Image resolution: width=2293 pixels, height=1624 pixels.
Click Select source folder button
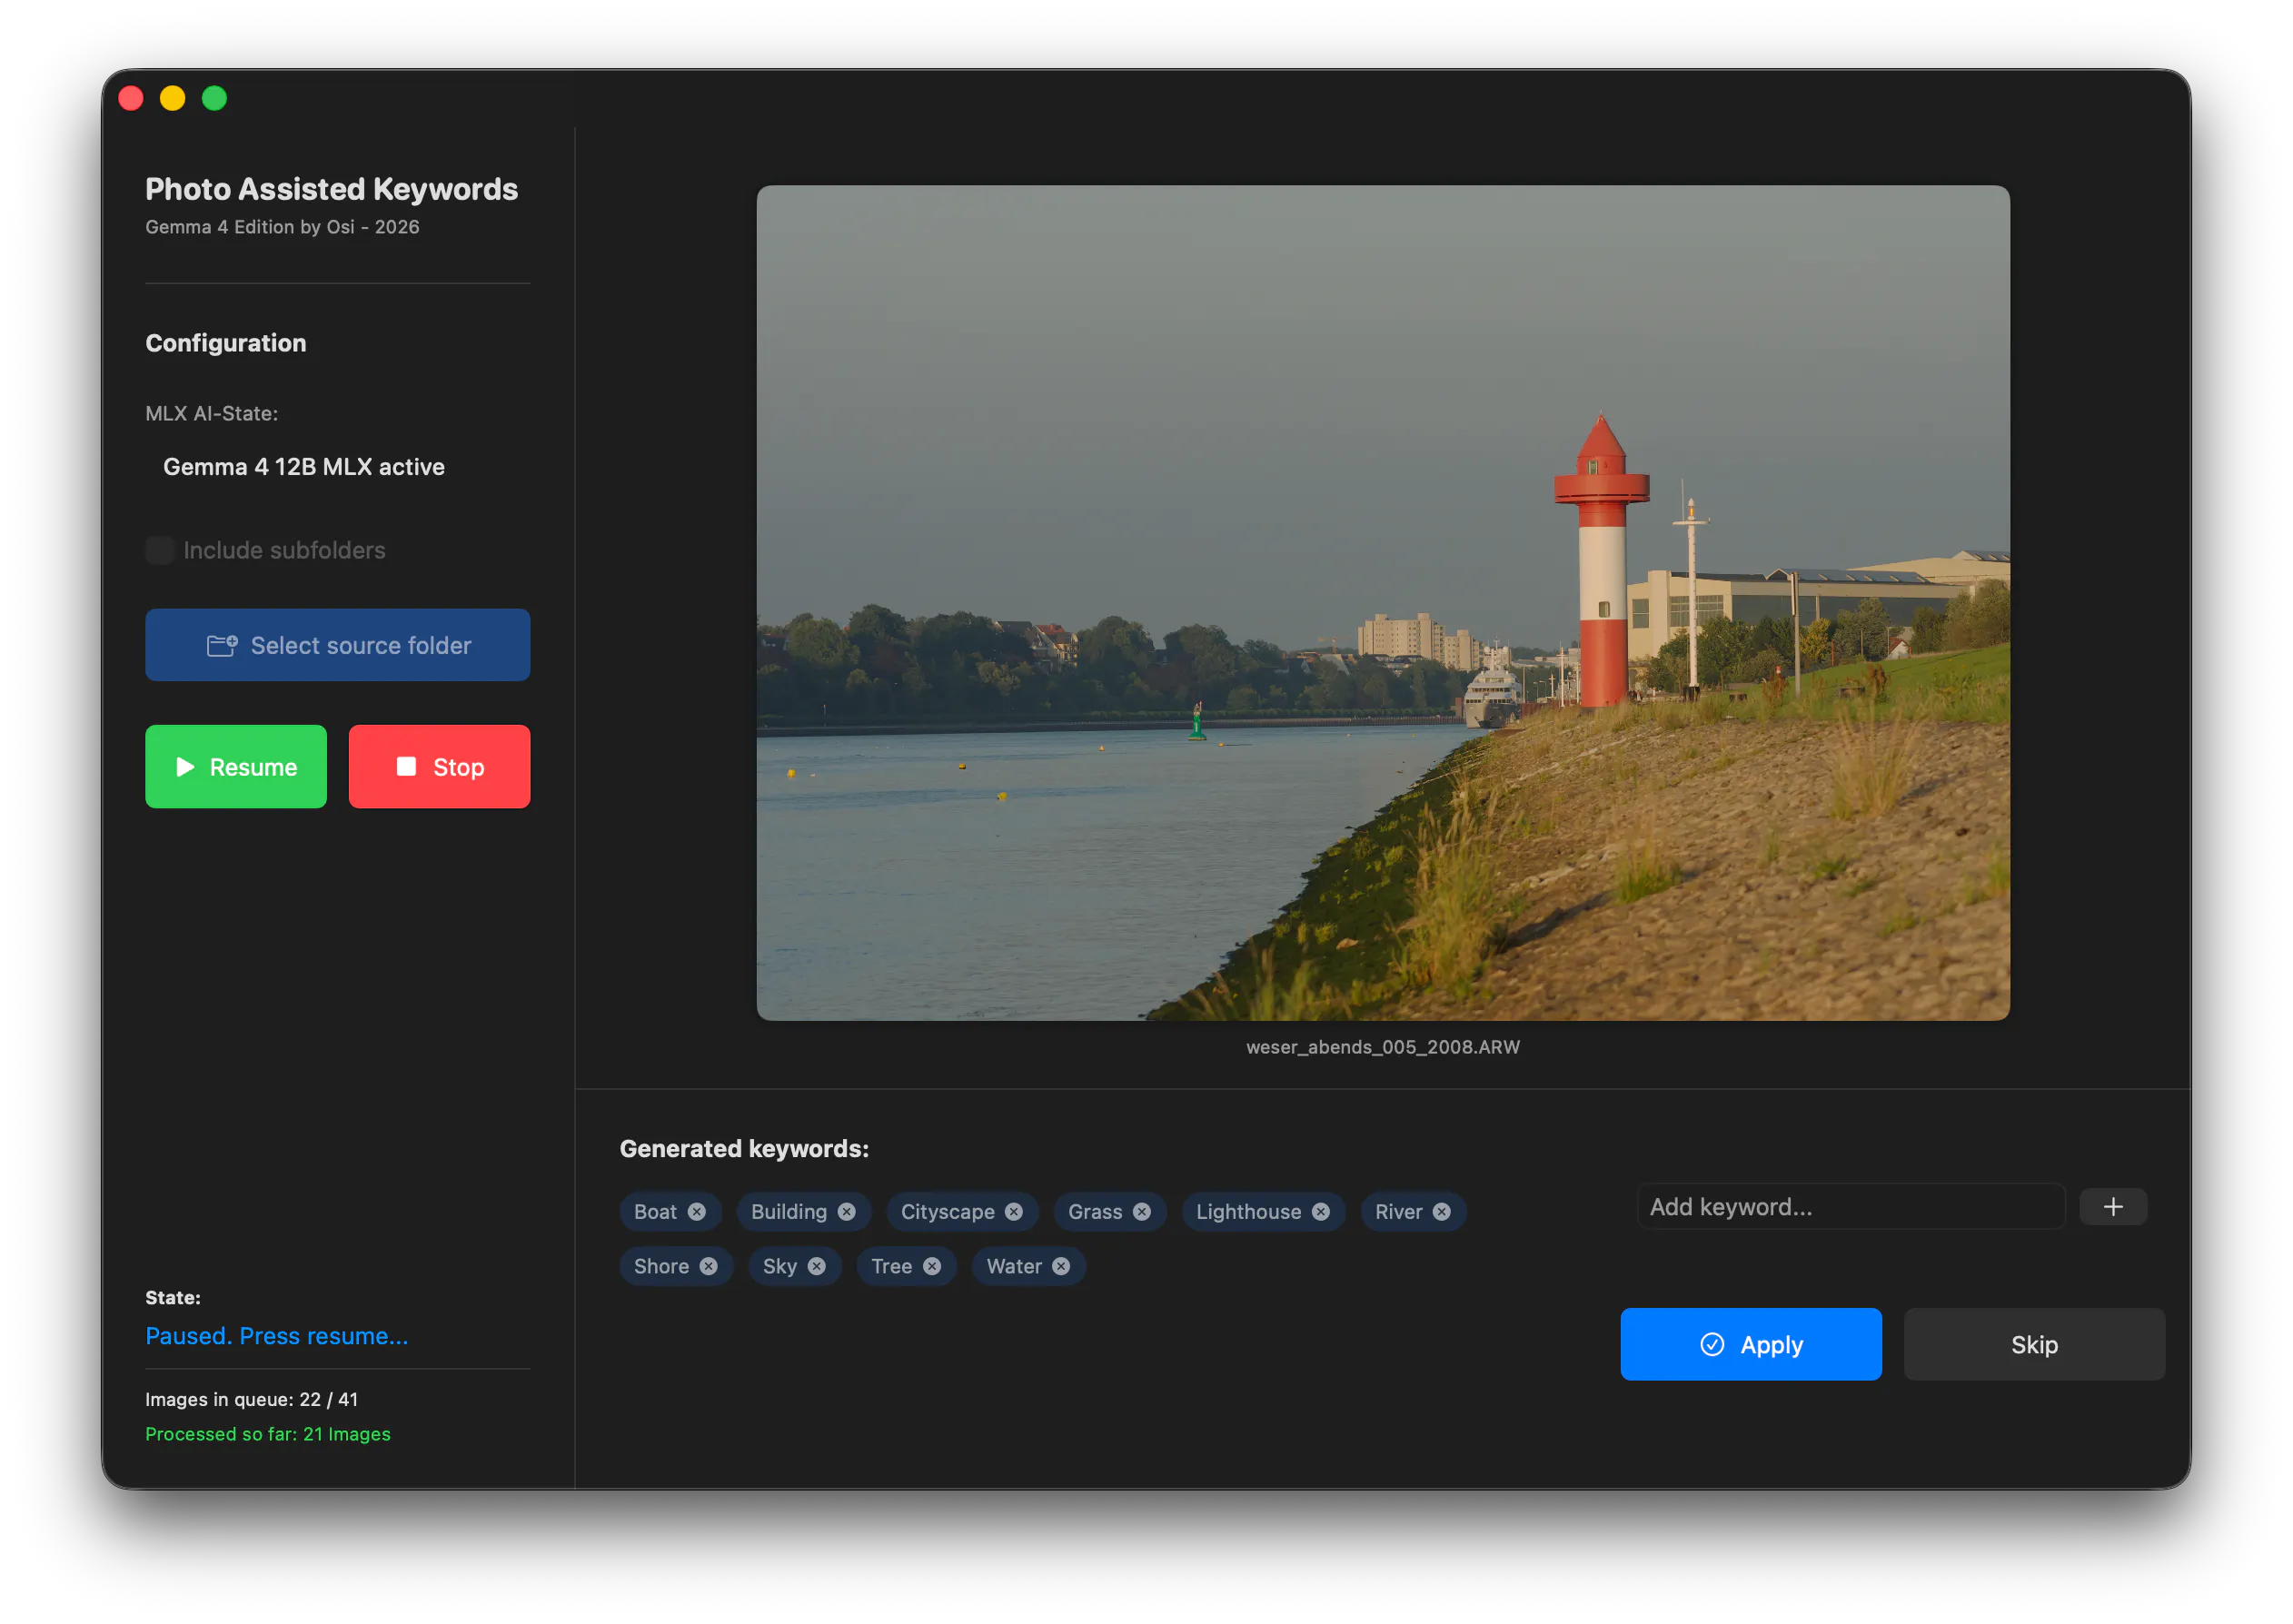338,645
